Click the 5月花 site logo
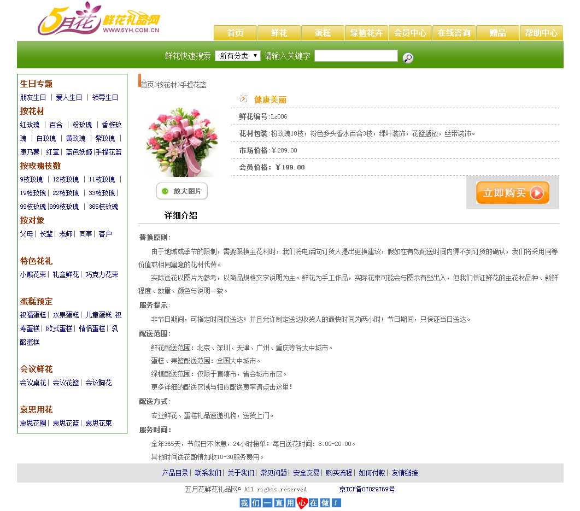 98,19
